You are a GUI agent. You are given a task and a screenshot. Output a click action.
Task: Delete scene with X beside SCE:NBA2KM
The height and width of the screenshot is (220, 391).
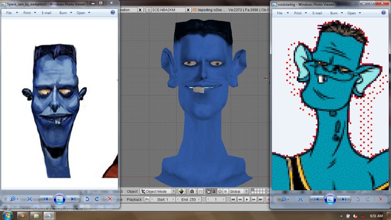point(188,10)
